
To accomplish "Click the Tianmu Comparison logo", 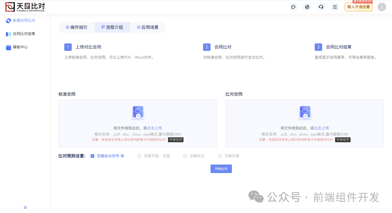I will (x=25, y=7).
